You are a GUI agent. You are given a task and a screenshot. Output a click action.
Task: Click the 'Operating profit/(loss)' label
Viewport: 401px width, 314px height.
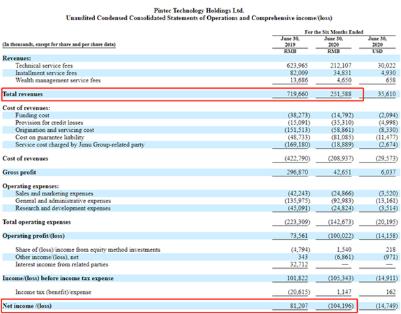tap(33, 236)
